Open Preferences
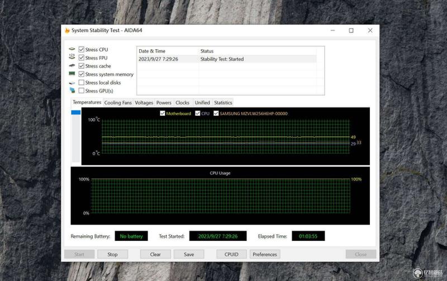 265,254
